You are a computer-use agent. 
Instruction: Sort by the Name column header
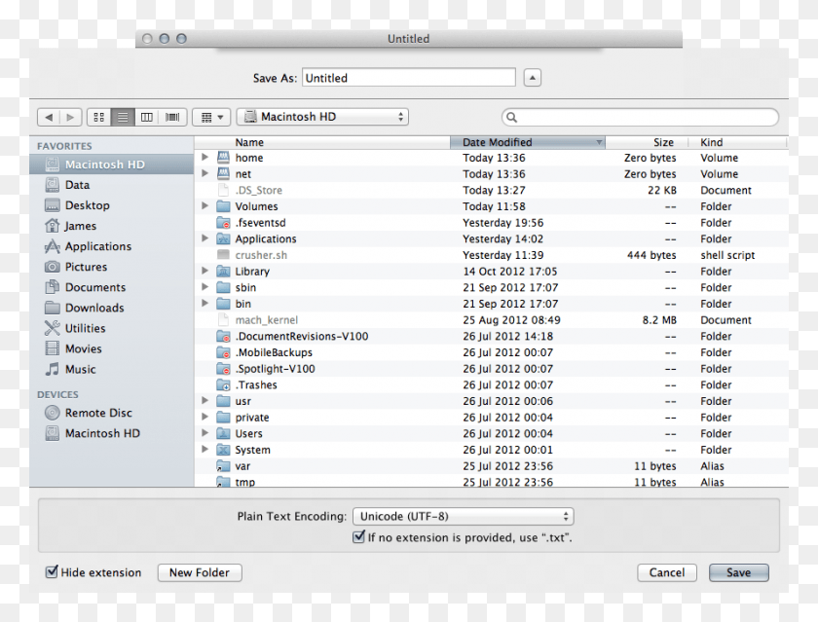pyautogui.click(x=322, y=142)
